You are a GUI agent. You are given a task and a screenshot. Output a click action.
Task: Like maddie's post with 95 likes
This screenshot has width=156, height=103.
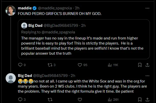click(80, 65)
